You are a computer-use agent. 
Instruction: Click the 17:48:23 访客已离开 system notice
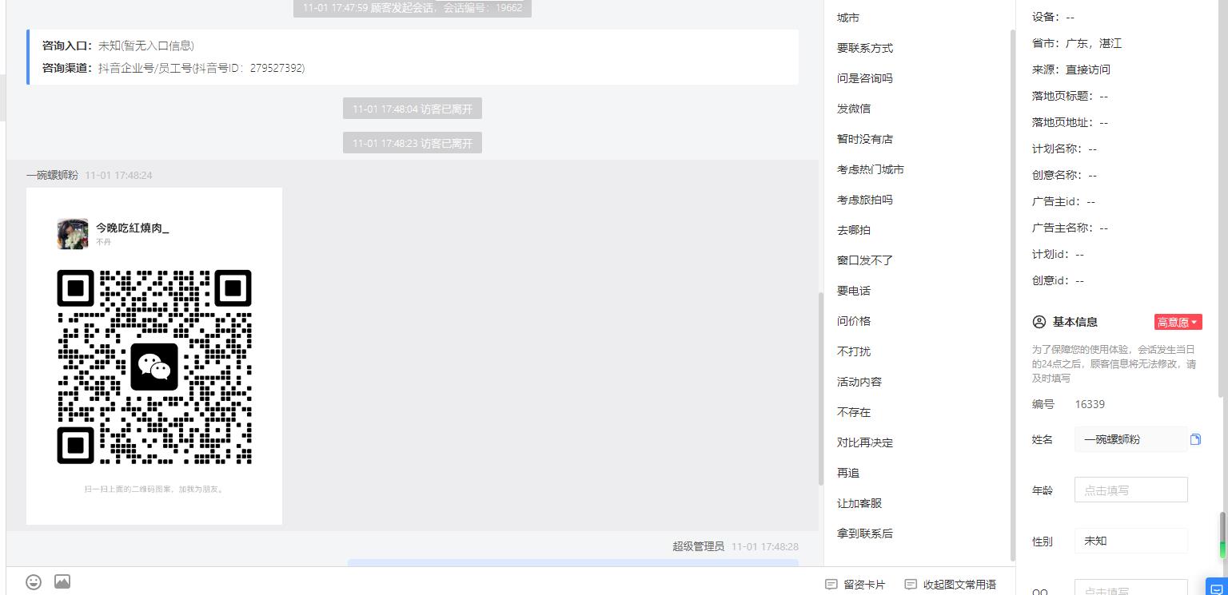413,143
